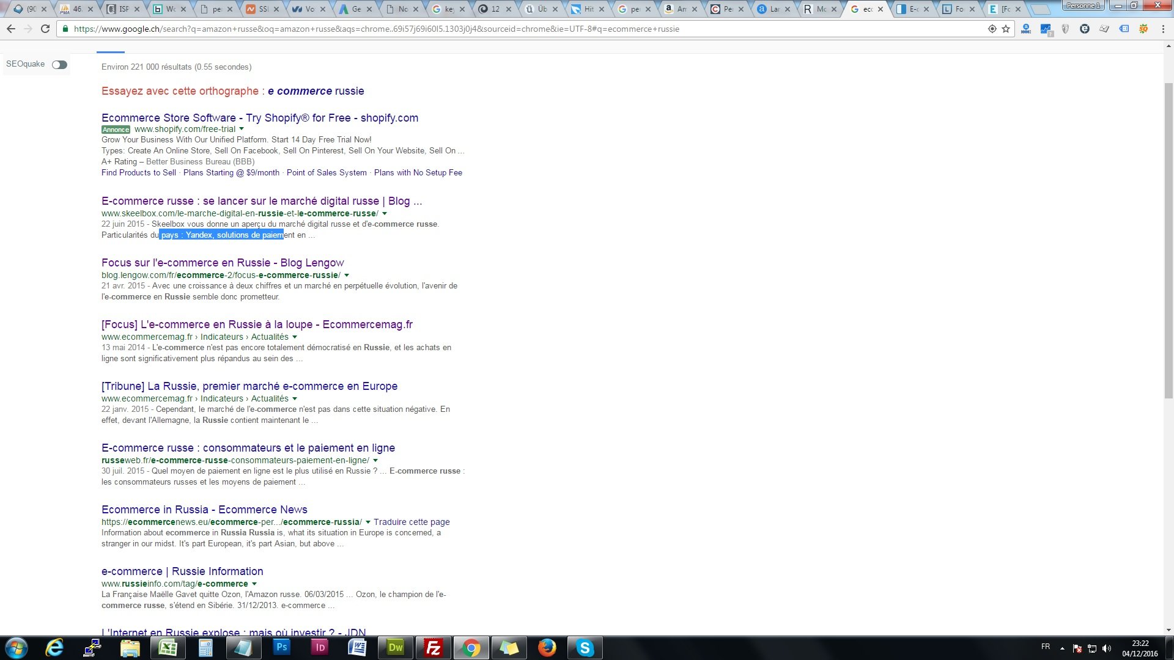Open 'Plans Starting @ $9/month' sitelink
Image resolution: width=1174 pixels, height=660 pixels.
pos(231,173)
